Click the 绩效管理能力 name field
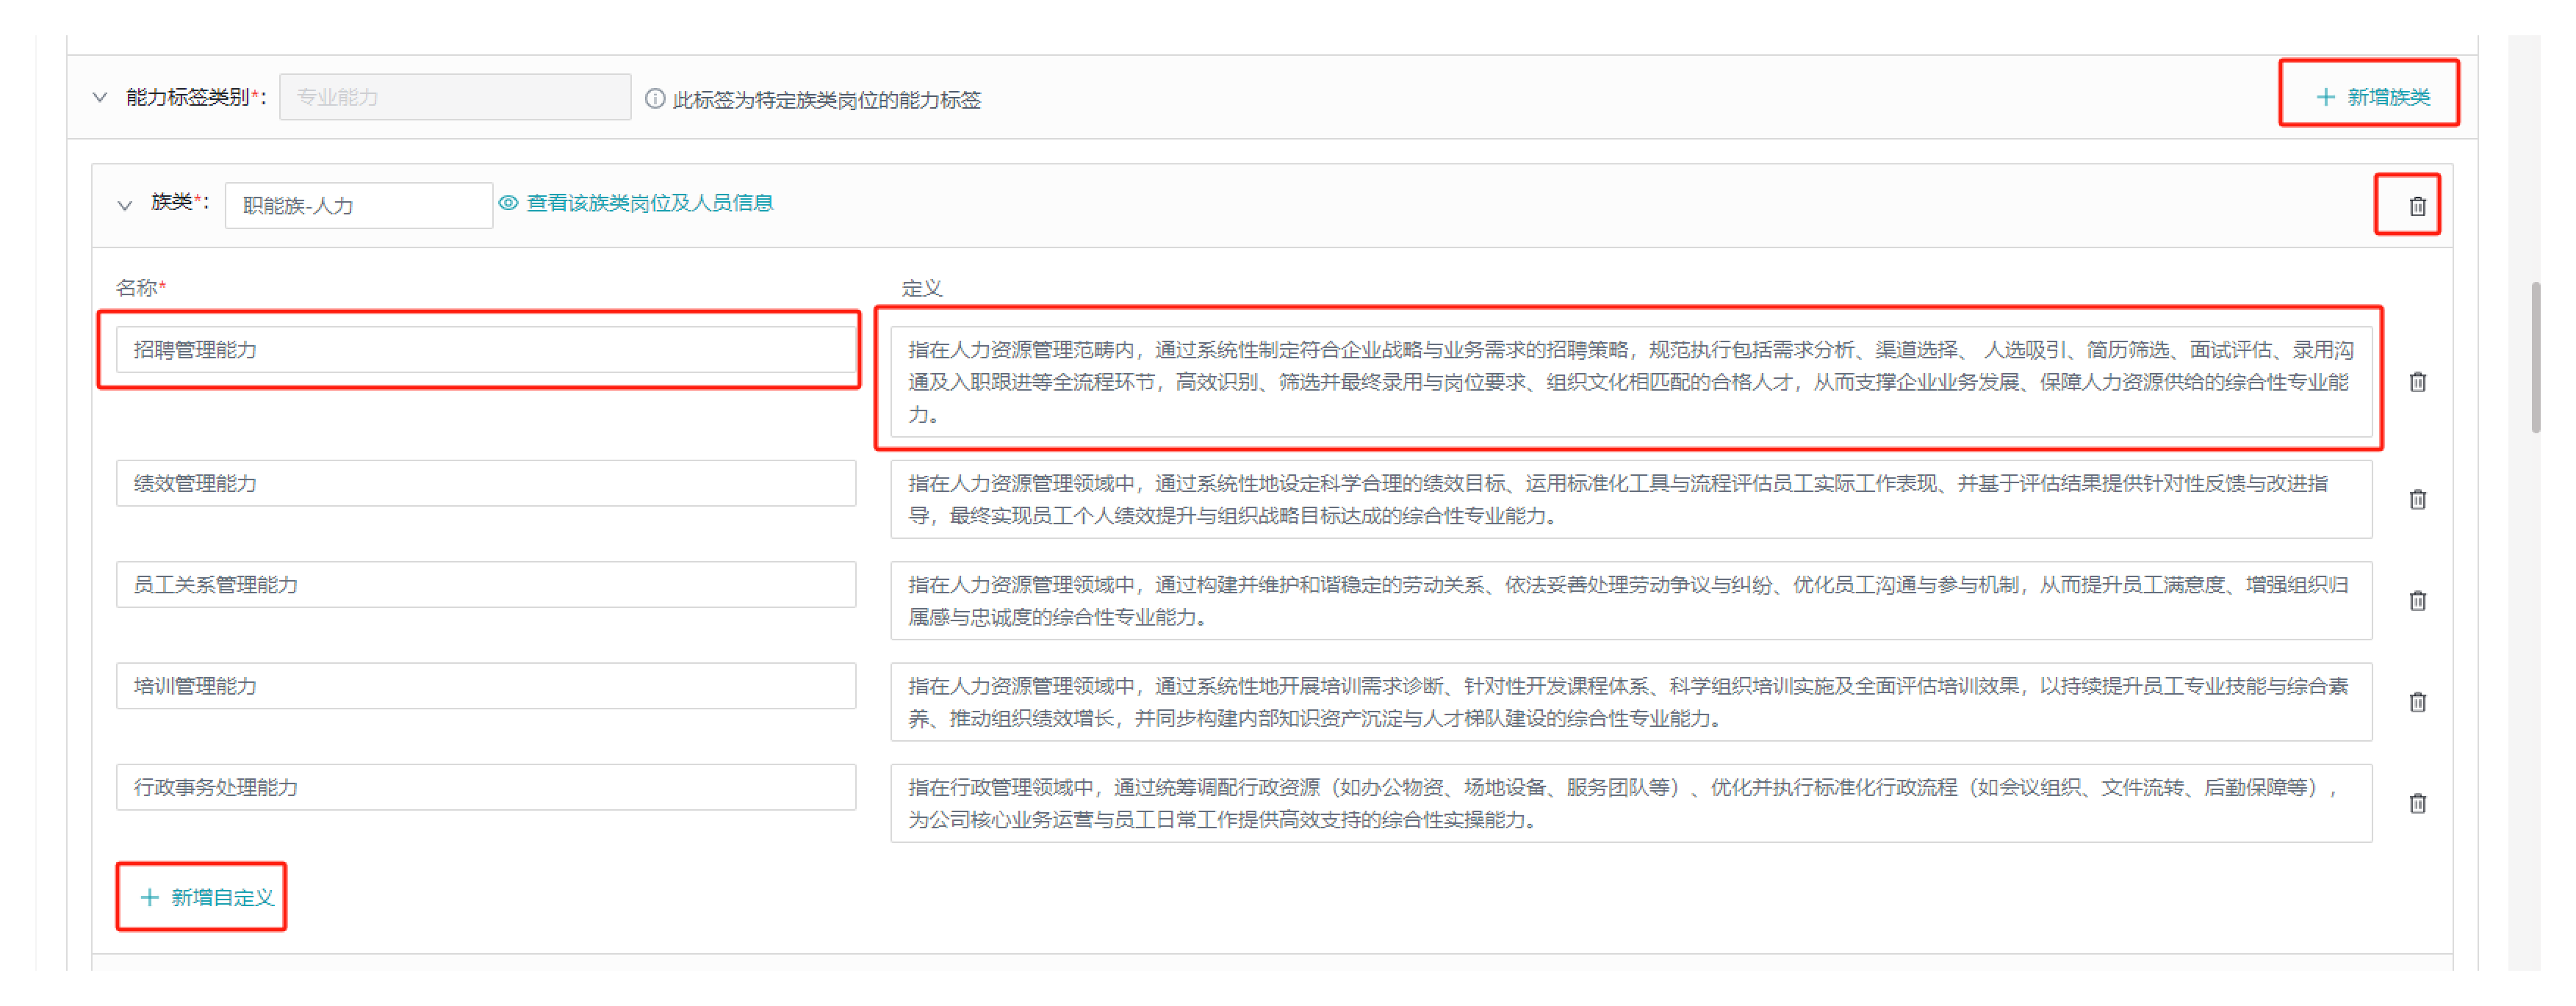The width and height of the screenshot is (2576, 1006). (x=485, y=483)
